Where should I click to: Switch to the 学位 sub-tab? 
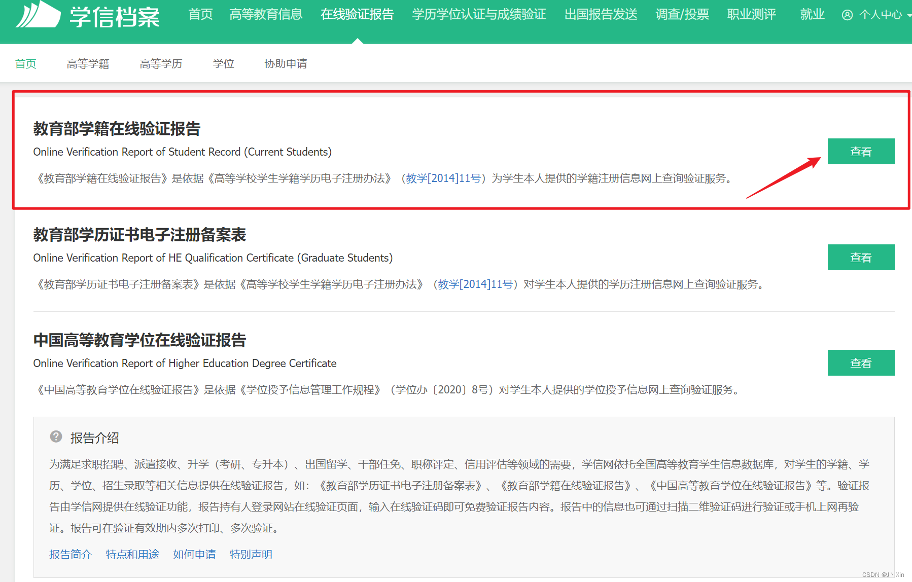[x=223, y=64]
